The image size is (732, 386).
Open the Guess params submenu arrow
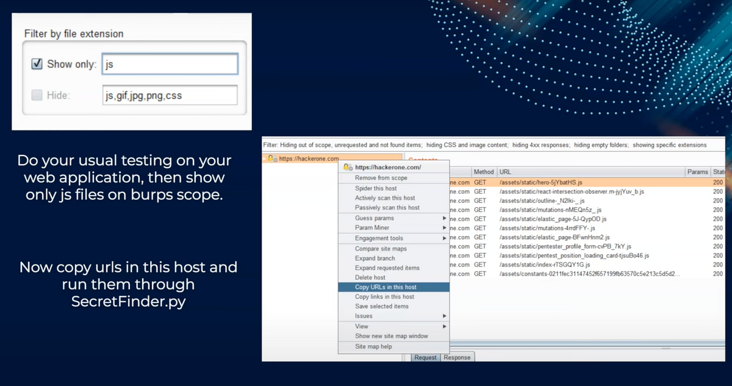coord(445,218)
